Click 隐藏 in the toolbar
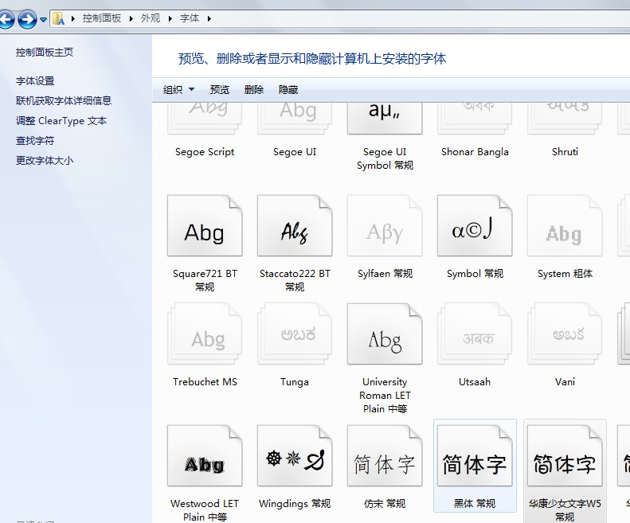The width and height of the screenshot is (630, 523). [288, 90]
